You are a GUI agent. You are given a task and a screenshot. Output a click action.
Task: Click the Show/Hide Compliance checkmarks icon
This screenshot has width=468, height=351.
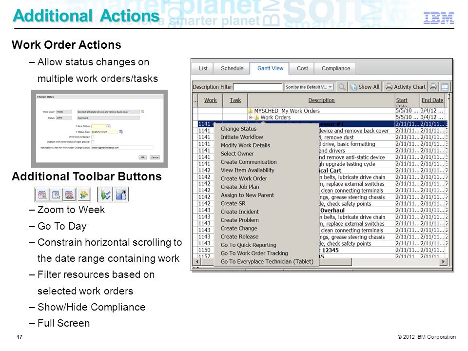105,195
